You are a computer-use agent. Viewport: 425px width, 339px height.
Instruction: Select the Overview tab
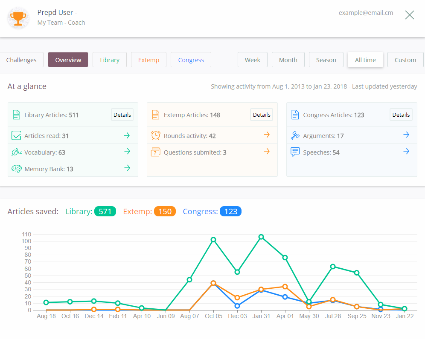[68, 60]
